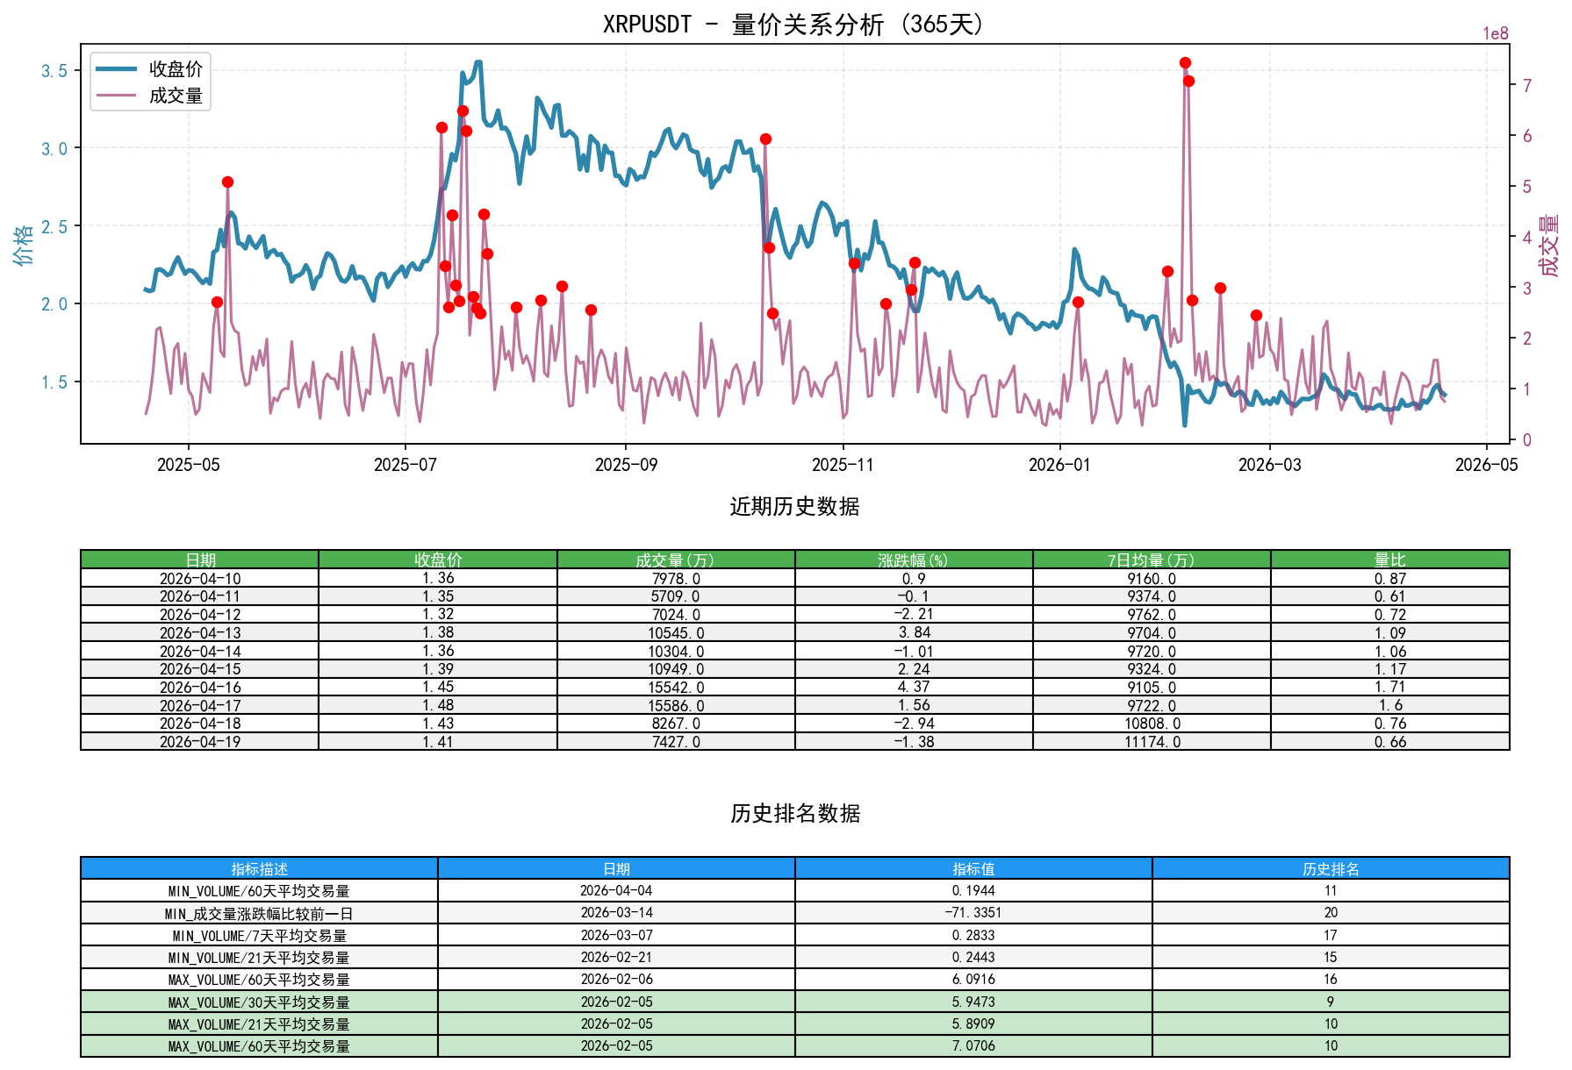Click indicator value 5.9473
The height and width of the screenshot is (1070, 1572).
(x=973, y=1002)
